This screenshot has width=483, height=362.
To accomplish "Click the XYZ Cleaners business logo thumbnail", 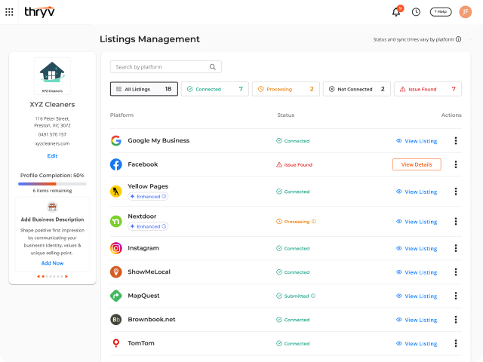I will (x=52, y=76).
